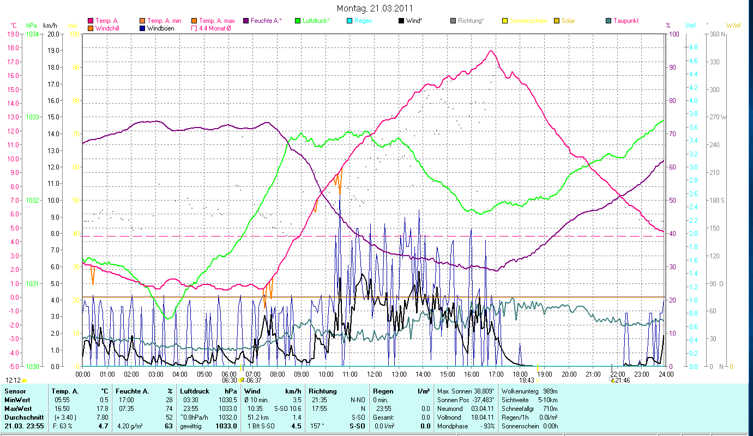Click the Temp. A. legend color square
753x436 pixels.
90,21
